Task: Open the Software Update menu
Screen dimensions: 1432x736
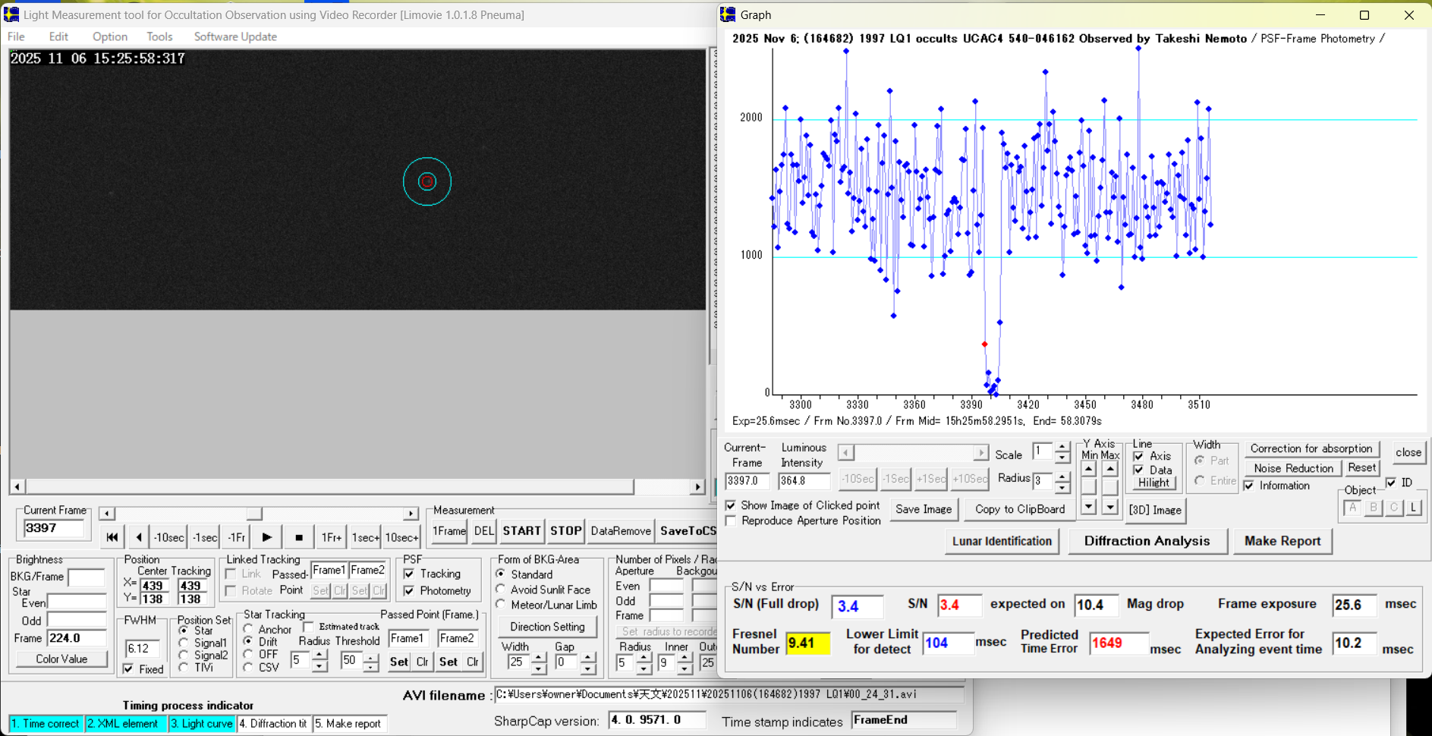Action: click(x=235, y=36)
